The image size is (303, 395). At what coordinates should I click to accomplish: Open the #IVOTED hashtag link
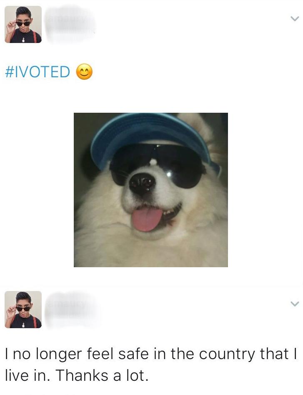point(38,72)
